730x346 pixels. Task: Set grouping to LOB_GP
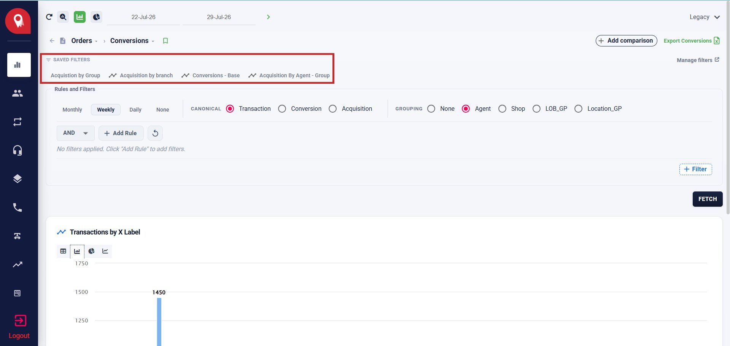pos(537,109)
